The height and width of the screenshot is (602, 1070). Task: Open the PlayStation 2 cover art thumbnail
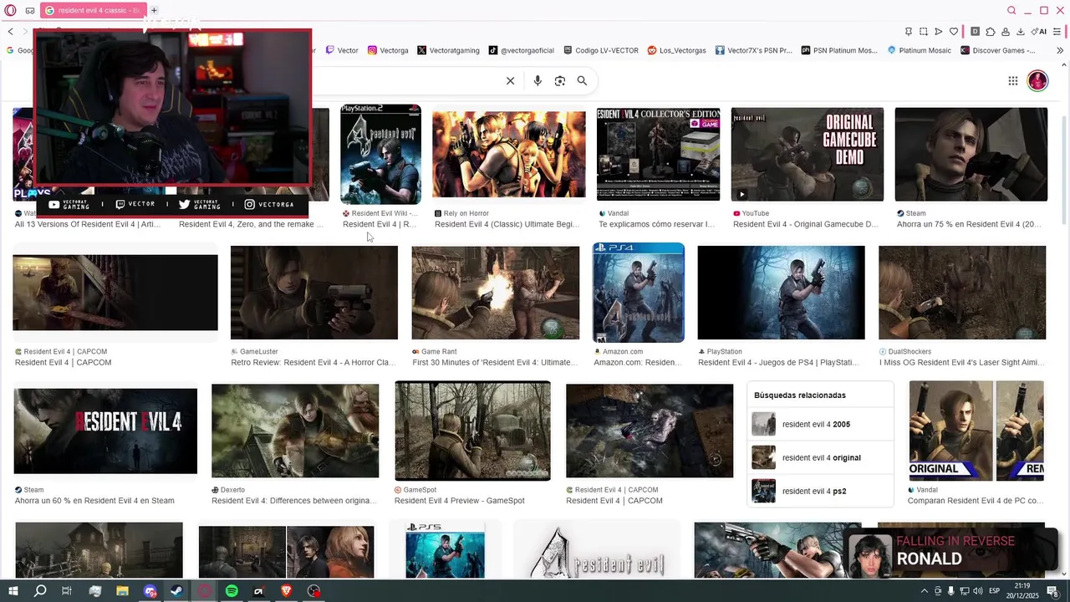click(380, 154)
